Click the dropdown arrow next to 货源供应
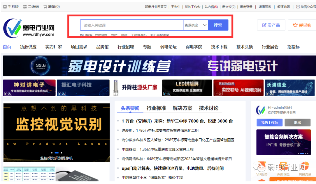The height and width of the screenshot is (184, 316). coord(205,25)
